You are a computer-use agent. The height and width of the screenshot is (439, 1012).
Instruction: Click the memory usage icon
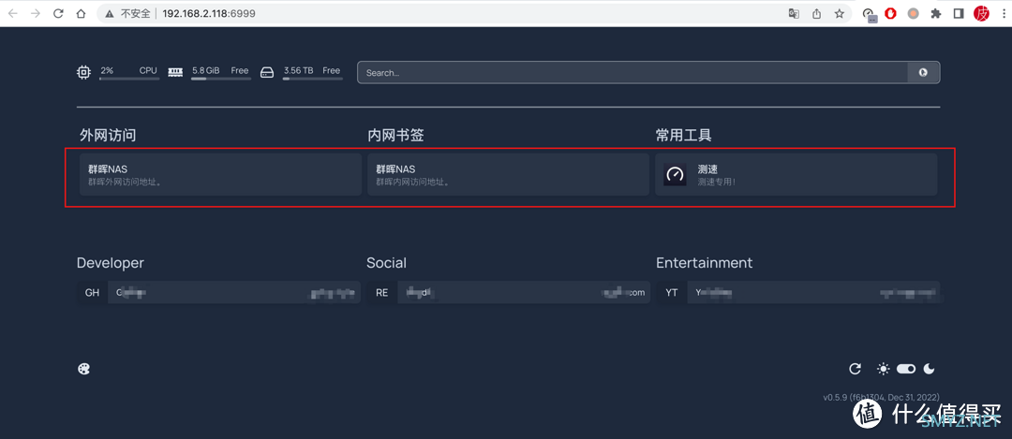point(175,72)
